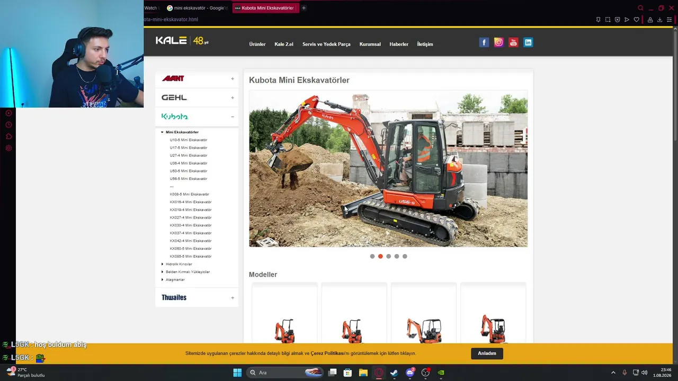
Task: Click the Kubota U56-5 excavator slide image
Action: pos(388,169)
